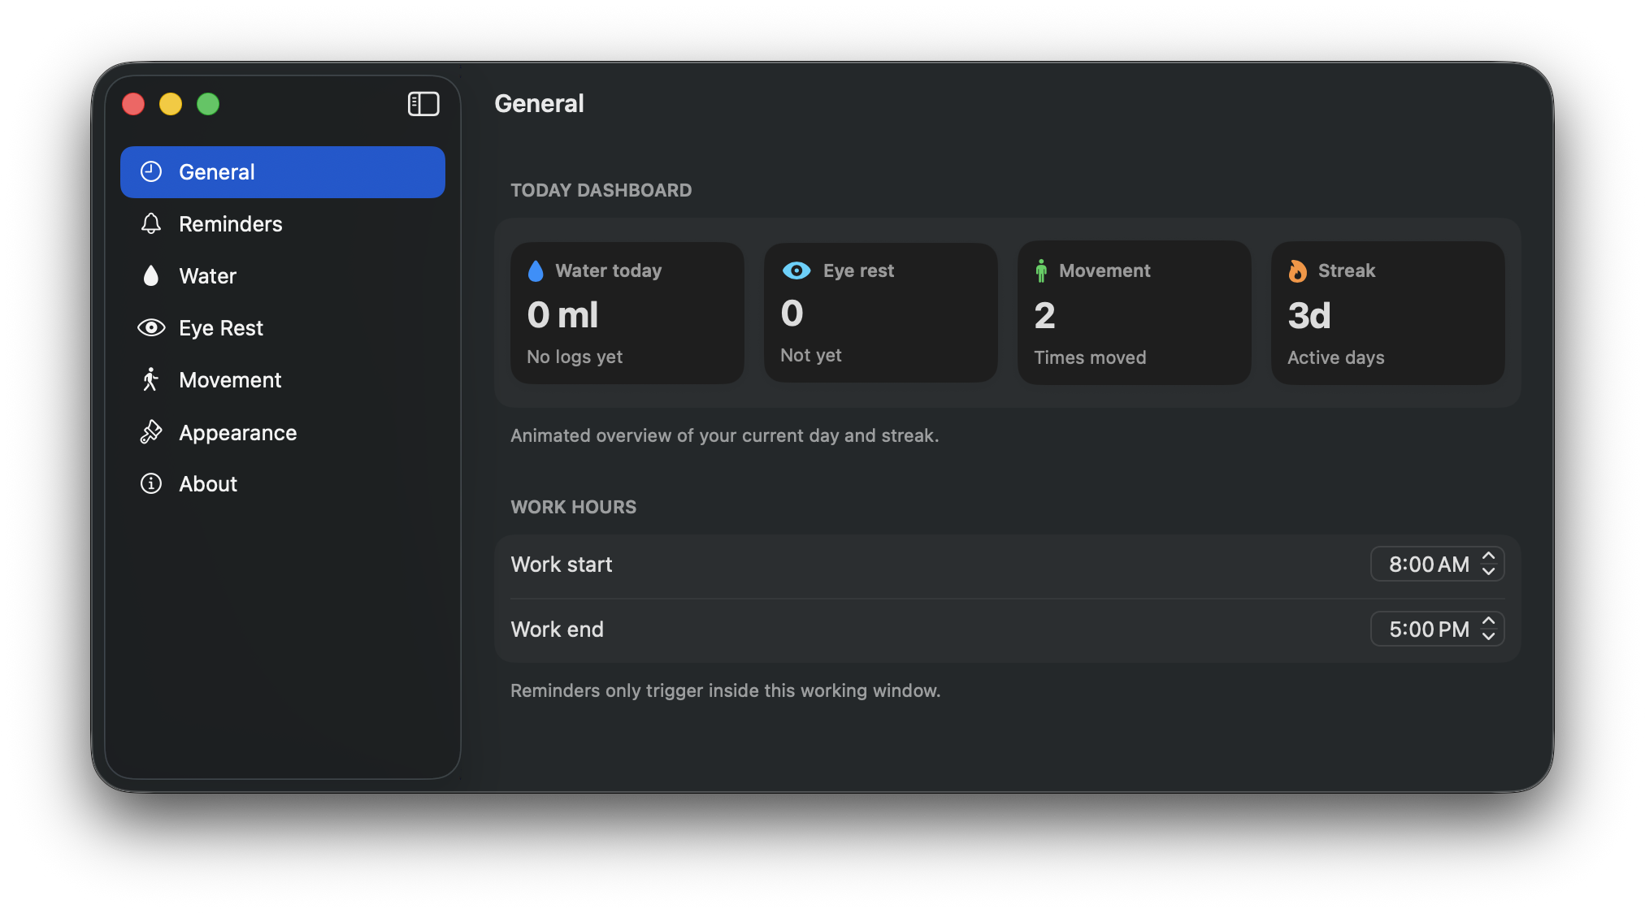Open the Reminders section
Screen dimensions: 1645x913
pos(230,223)
